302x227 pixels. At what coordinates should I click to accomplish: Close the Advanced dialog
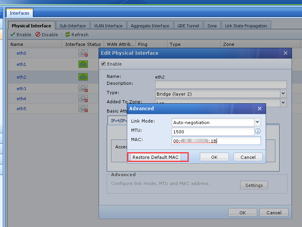tap(259, 109)
